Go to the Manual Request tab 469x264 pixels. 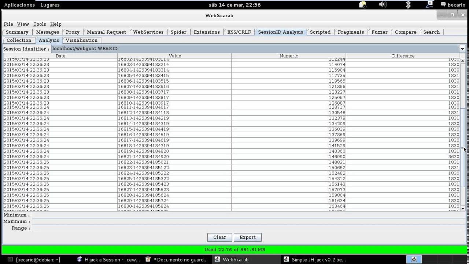[107, 32]
